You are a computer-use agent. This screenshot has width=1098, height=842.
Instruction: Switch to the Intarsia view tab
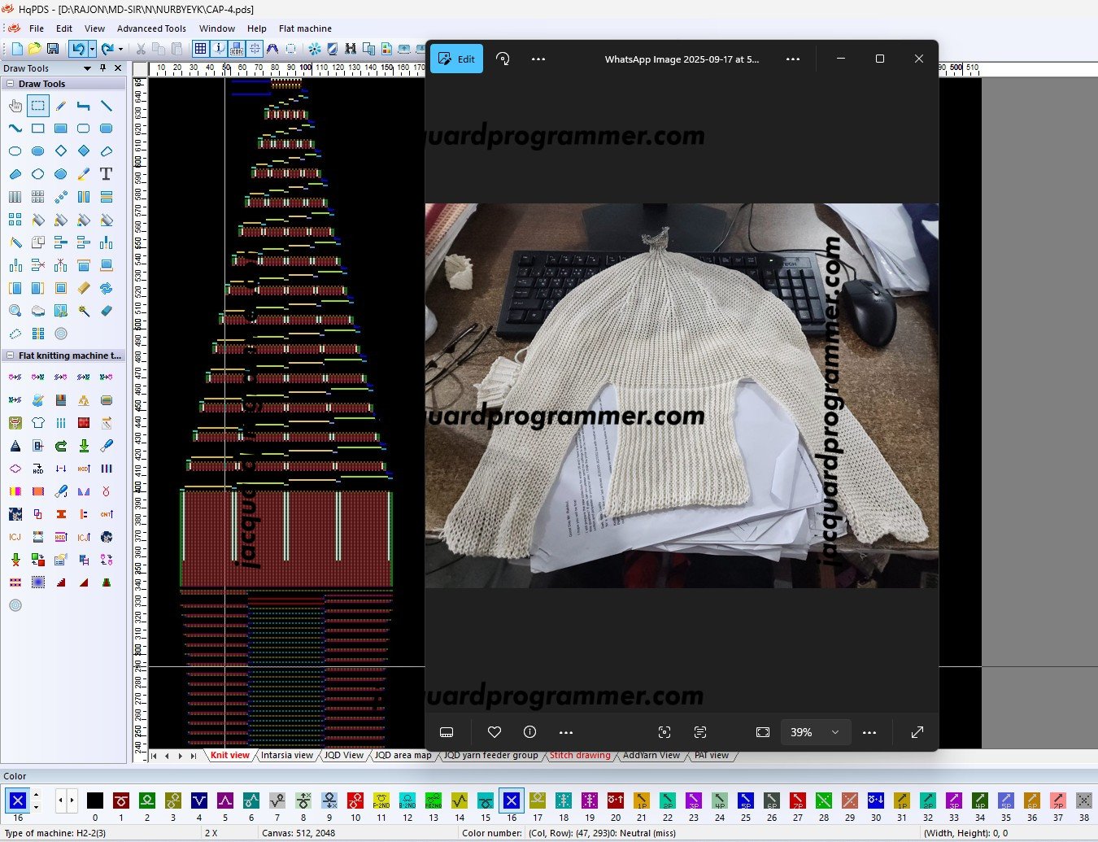286,756
